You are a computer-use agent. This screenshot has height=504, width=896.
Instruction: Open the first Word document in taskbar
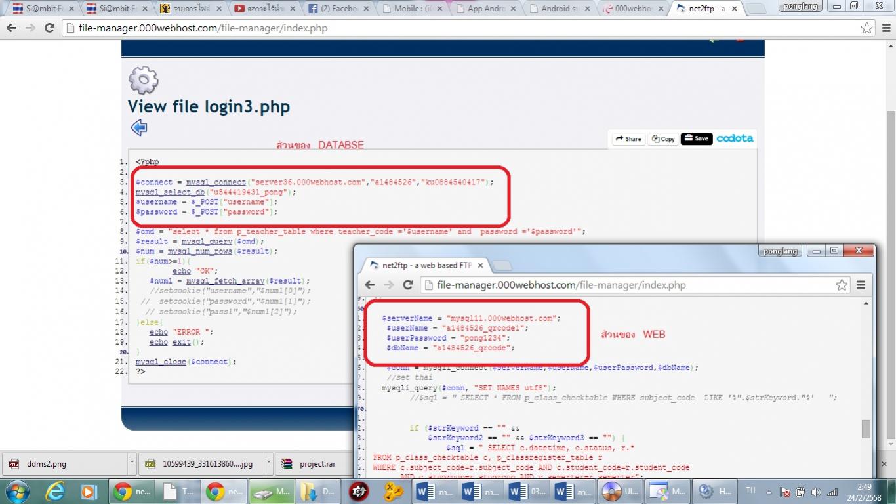pyautogui.click(x=435, y=491)
